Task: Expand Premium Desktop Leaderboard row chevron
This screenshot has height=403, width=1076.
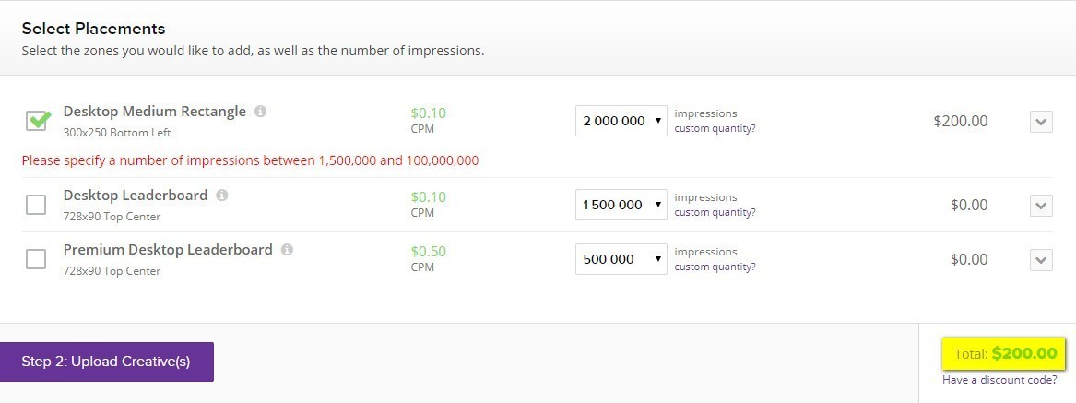Action: pyautogui.click(x=1041, y=259)
